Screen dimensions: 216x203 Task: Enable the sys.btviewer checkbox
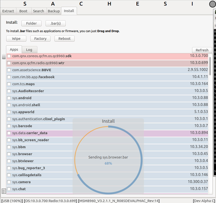click(9, 161)
